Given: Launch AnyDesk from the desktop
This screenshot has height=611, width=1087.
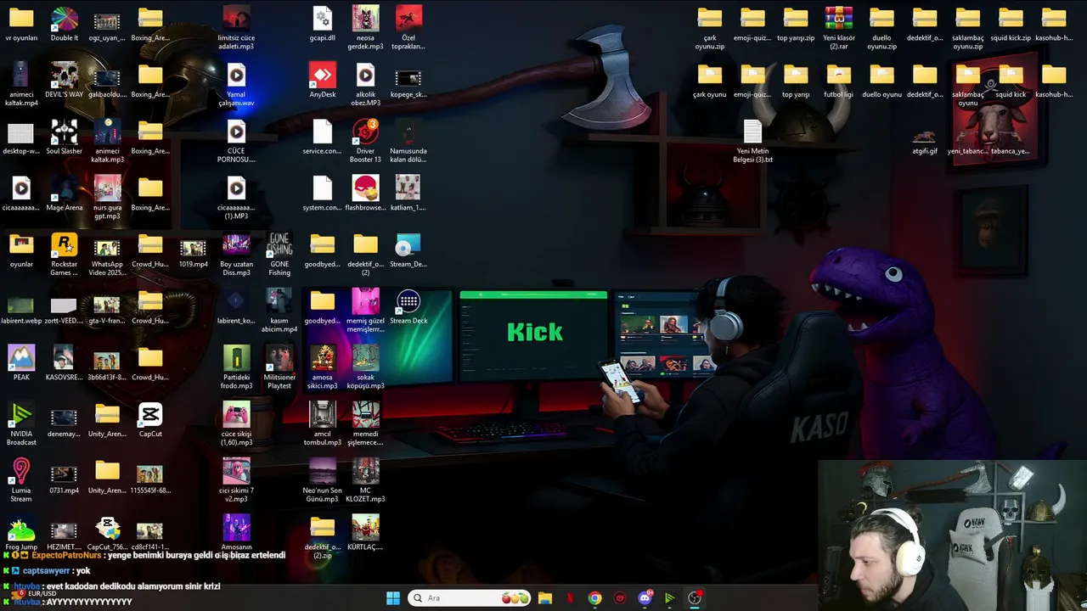Looking at the screenshot, I should tap(323, 81).
